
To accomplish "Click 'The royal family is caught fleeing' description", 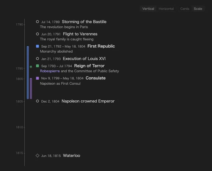I will coord(67,39).
